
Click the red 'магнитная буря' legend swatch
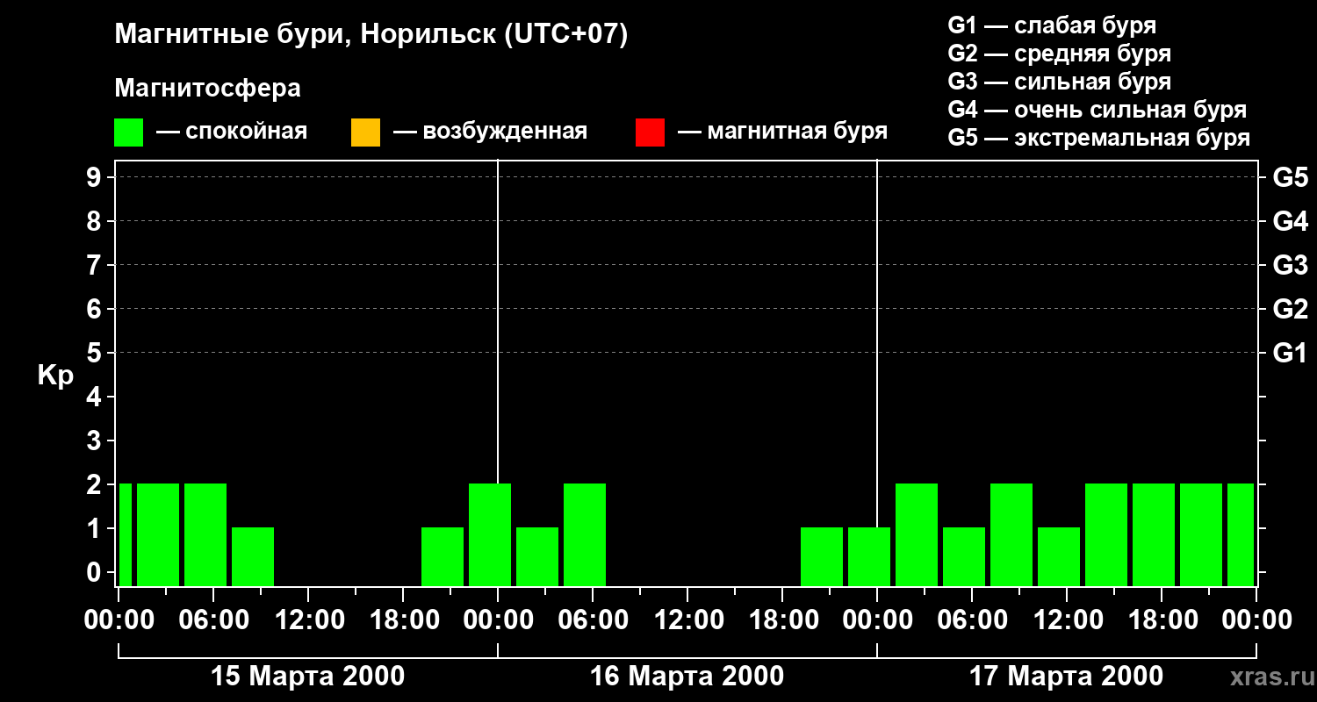(x=650, y=133)
